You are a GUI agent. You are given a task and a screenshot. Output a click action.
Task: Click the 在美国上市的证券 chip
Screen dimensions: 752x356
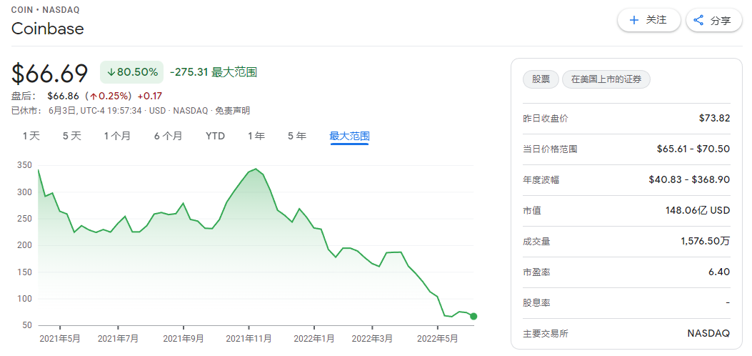tap(606, 79)
